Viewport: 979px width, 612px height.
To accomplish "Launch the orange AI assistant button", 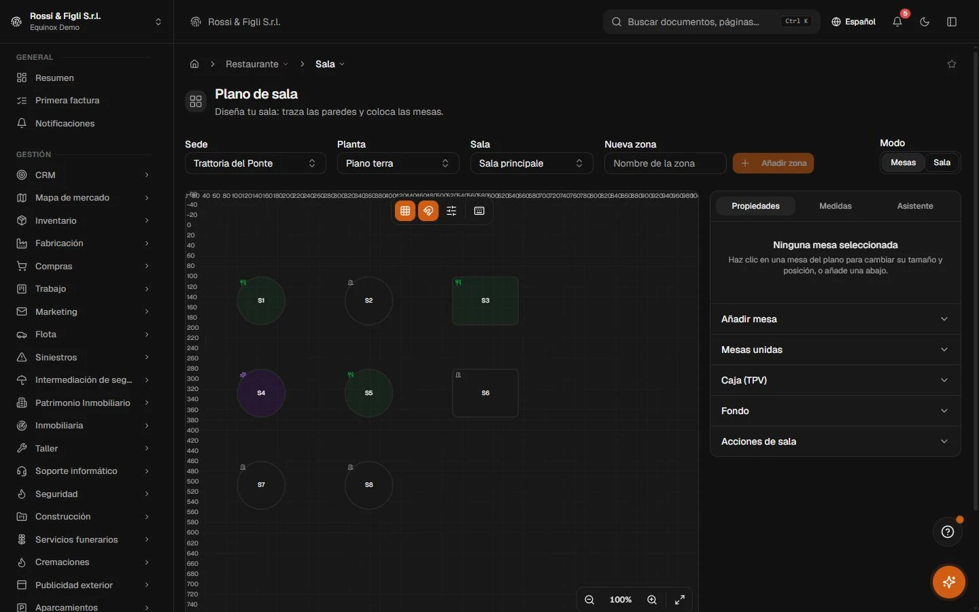I will pos(949,582).
